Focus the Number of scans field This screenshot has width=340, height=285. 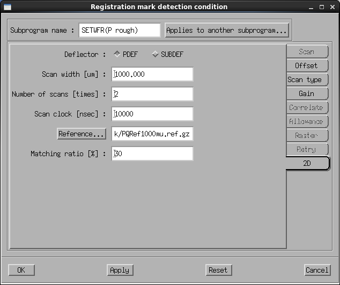pos(152,94)
